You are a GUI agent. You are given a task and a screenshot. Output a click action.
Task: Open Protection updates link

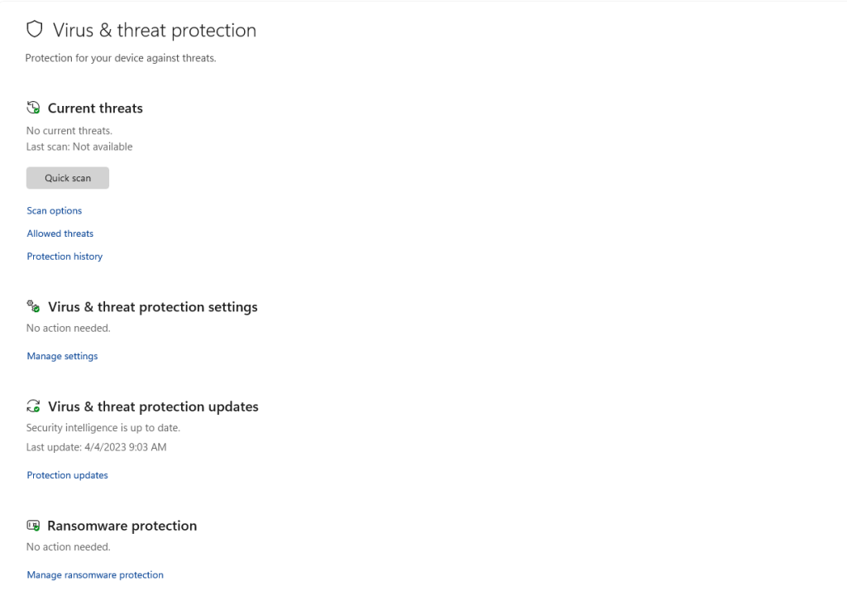(x=68, y=475)
